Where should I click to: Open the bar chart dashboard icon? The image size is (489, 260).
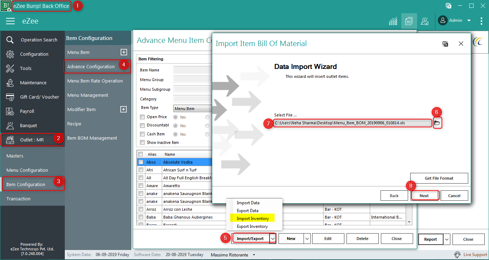tap(393, 21)
